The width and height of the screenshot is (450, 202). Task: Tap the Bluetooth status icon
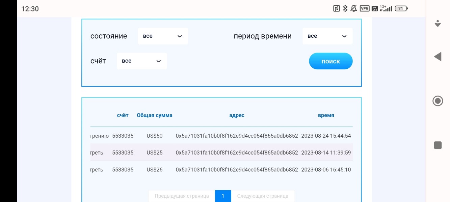[345, 9]
